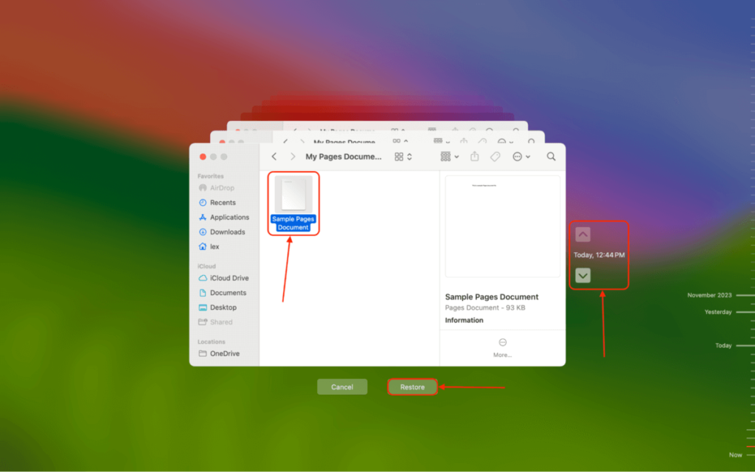Select Downloads in the sidebar

pyautogui.click(x=228, y=232)
